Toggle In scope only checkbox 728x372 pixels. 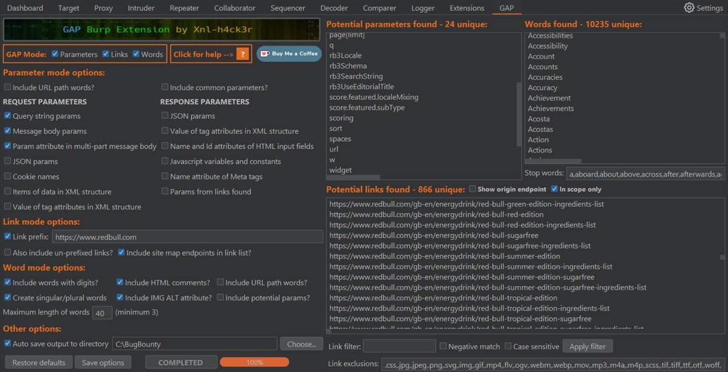[x=554, y=189]
